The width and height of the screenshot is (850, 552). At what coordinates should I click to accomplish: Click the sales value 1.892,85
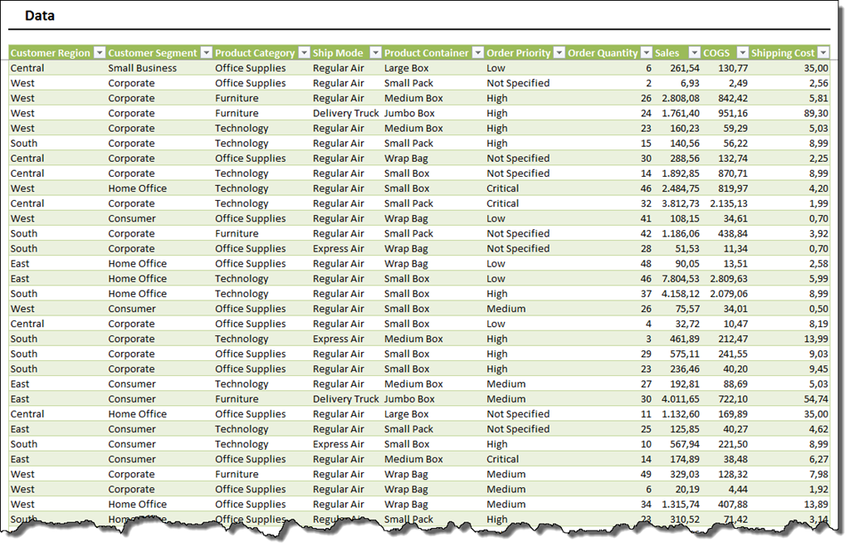click(681, 173)
